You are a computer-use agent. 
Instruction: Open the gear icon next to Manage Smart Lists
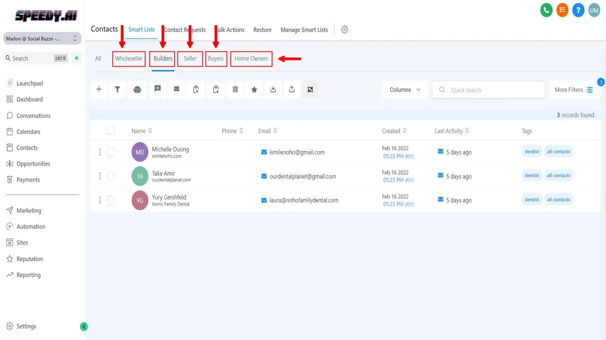[344, 30]
